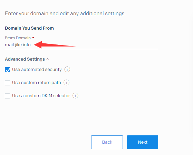Tick the custom DKIM selector checkbox
The height and width of the screenshot is (155, 193).
pos(7,96)
